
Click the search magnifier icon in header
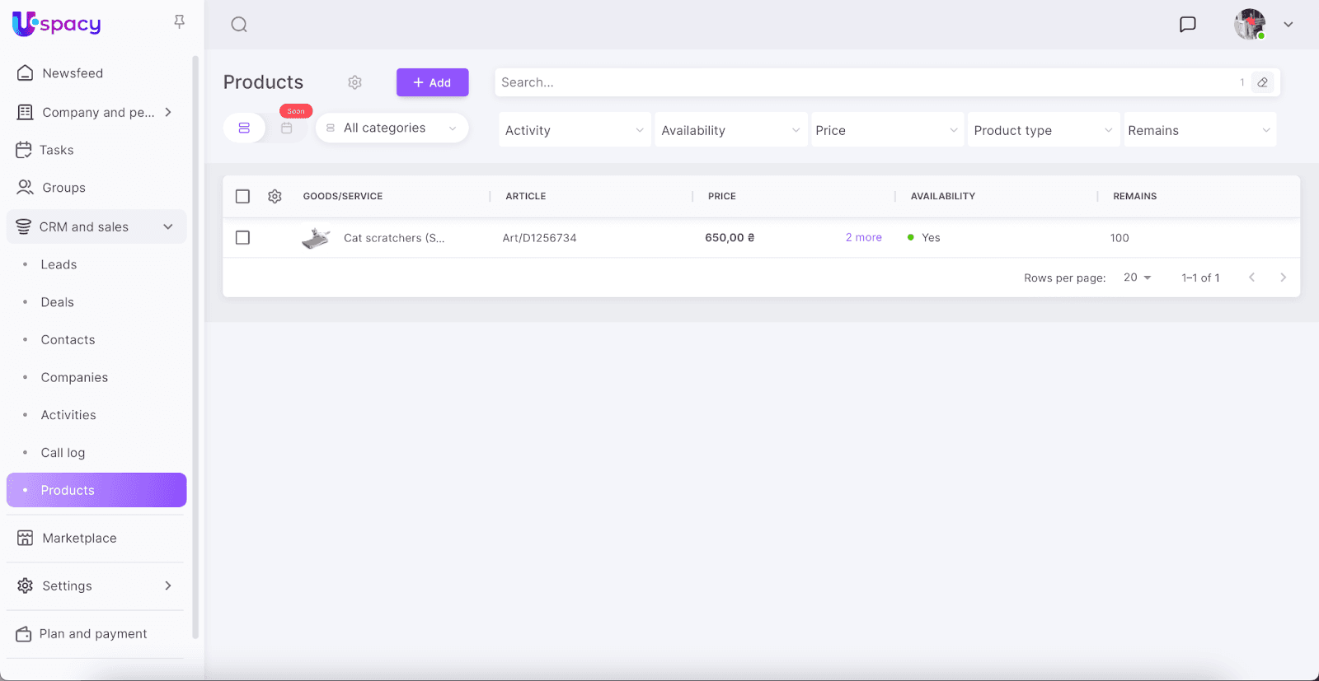coord(239,25)
